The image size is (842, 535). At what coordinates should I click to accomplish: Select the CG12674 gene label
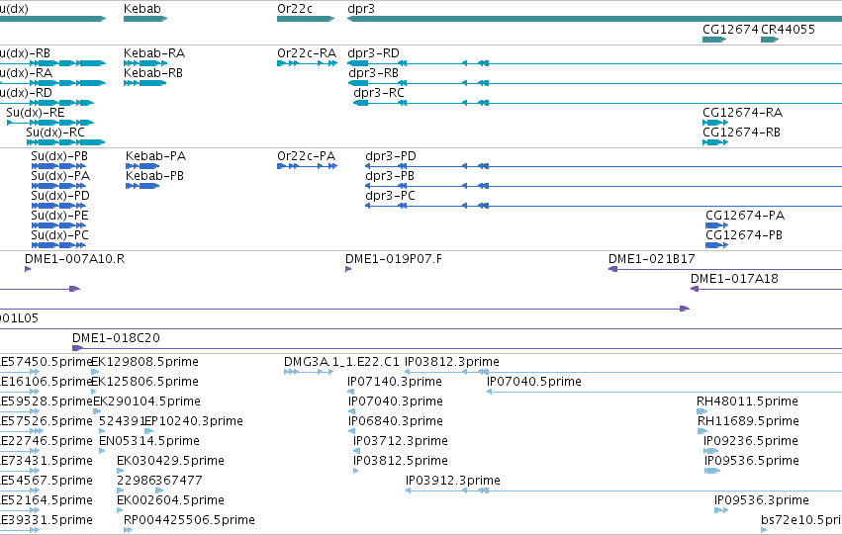[x=730, y=29]
